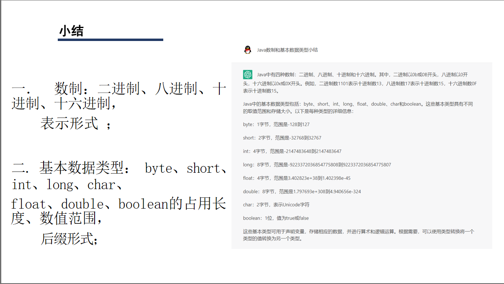The width and height of the screenshot is (504, 284).
Task: Click the underline bar beneath the title '小结'
Action: pos(110,40)
